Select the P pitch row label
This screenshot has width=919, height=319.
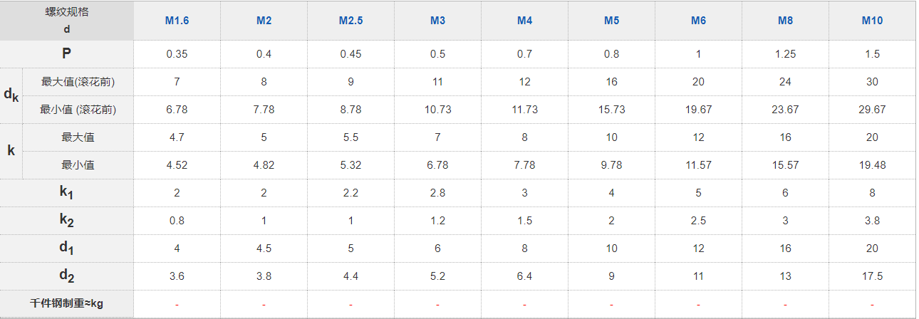click(x=67, y=53)
